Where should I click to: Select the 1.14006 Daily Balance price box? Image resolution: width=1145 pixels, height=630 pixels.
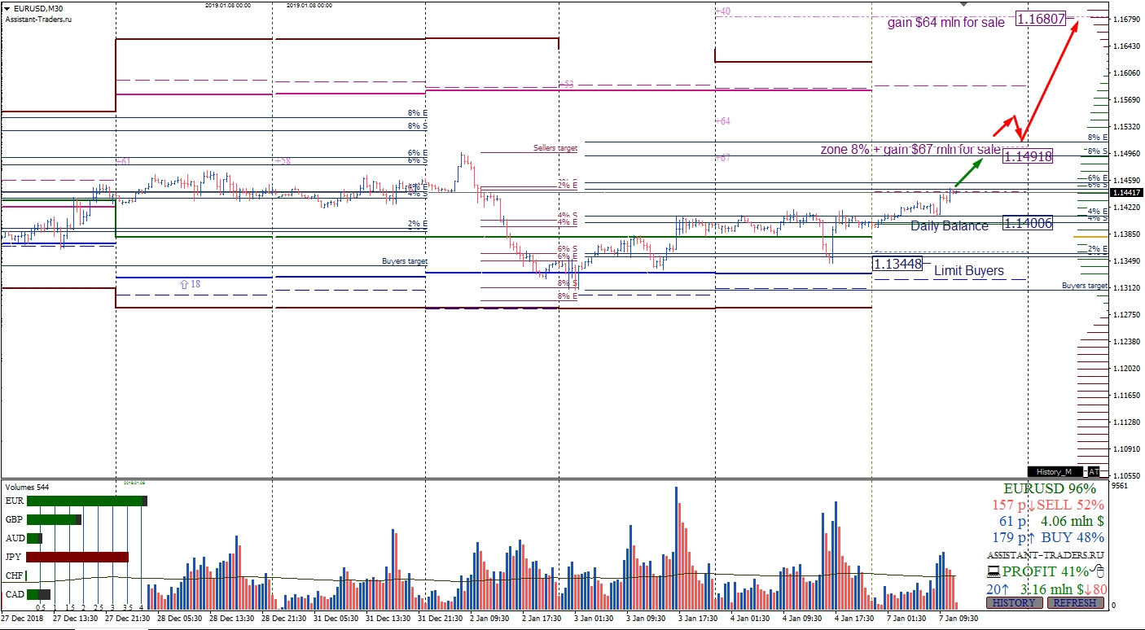(x=1029, y=223)
